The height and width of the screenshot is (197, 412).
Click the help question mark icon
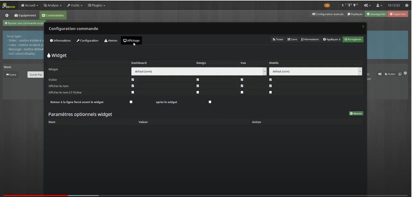click(x=407, y=5)
